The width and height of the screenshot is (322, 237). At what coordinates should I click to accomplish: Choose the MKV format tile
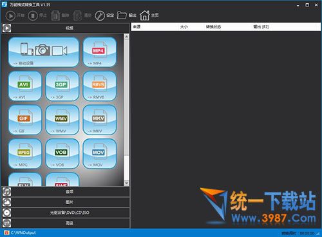click(100, 120)
